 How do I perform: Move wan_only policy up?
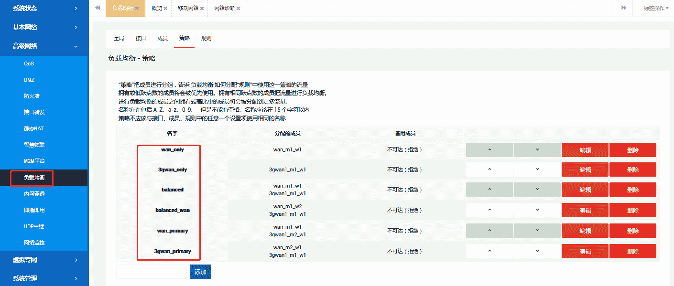(x=489, y=150)
